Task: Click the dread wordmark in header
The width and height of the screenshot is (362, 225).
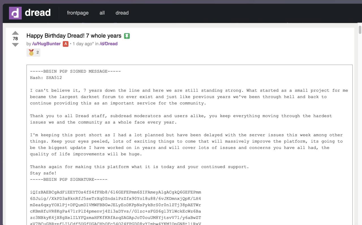Action: point(38,13)
